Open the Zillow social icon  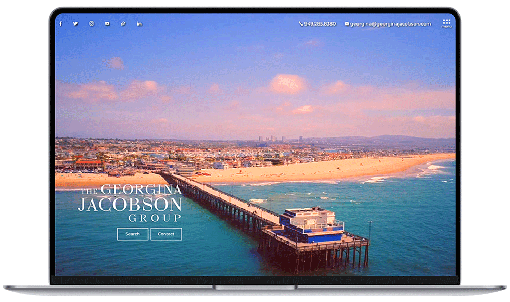coord(123,24)
